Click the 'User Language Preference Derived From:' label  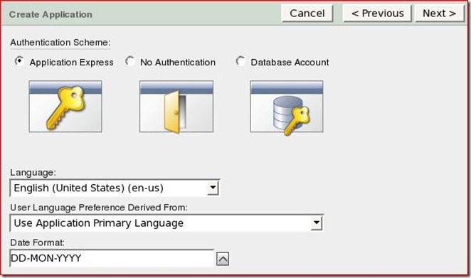[x=99, y=208]
